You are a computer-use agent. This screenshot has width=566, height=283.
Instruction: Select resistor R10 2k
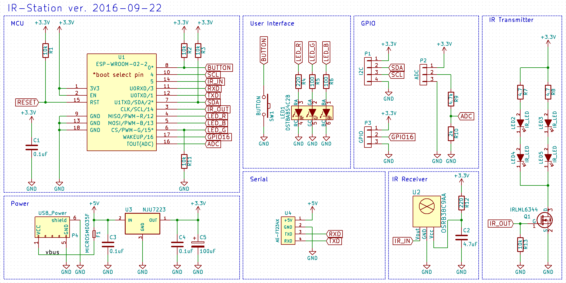point(451,134)
